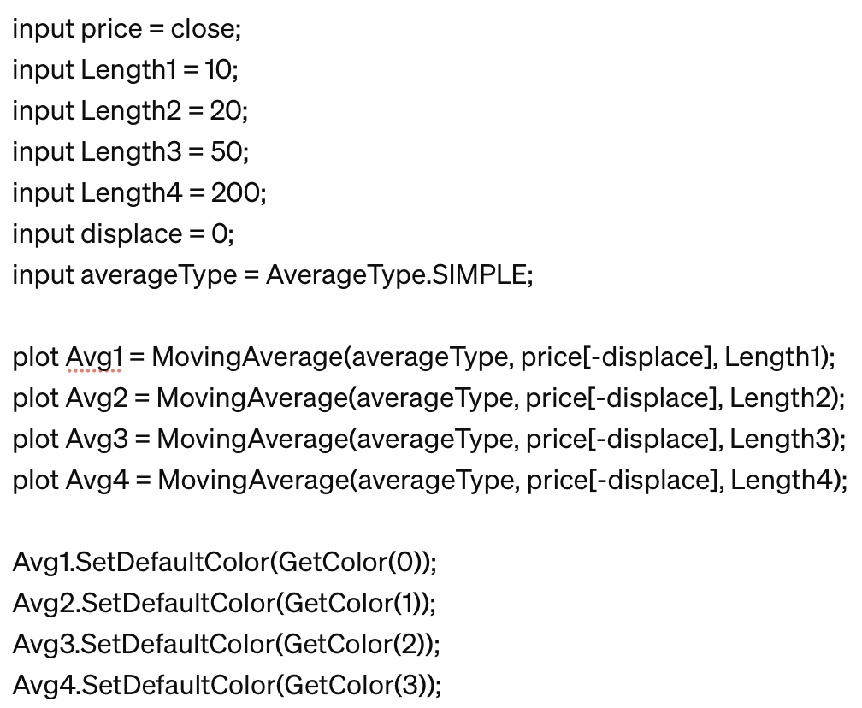Click the 'input Length2 = 20;' line

point(130,111)
